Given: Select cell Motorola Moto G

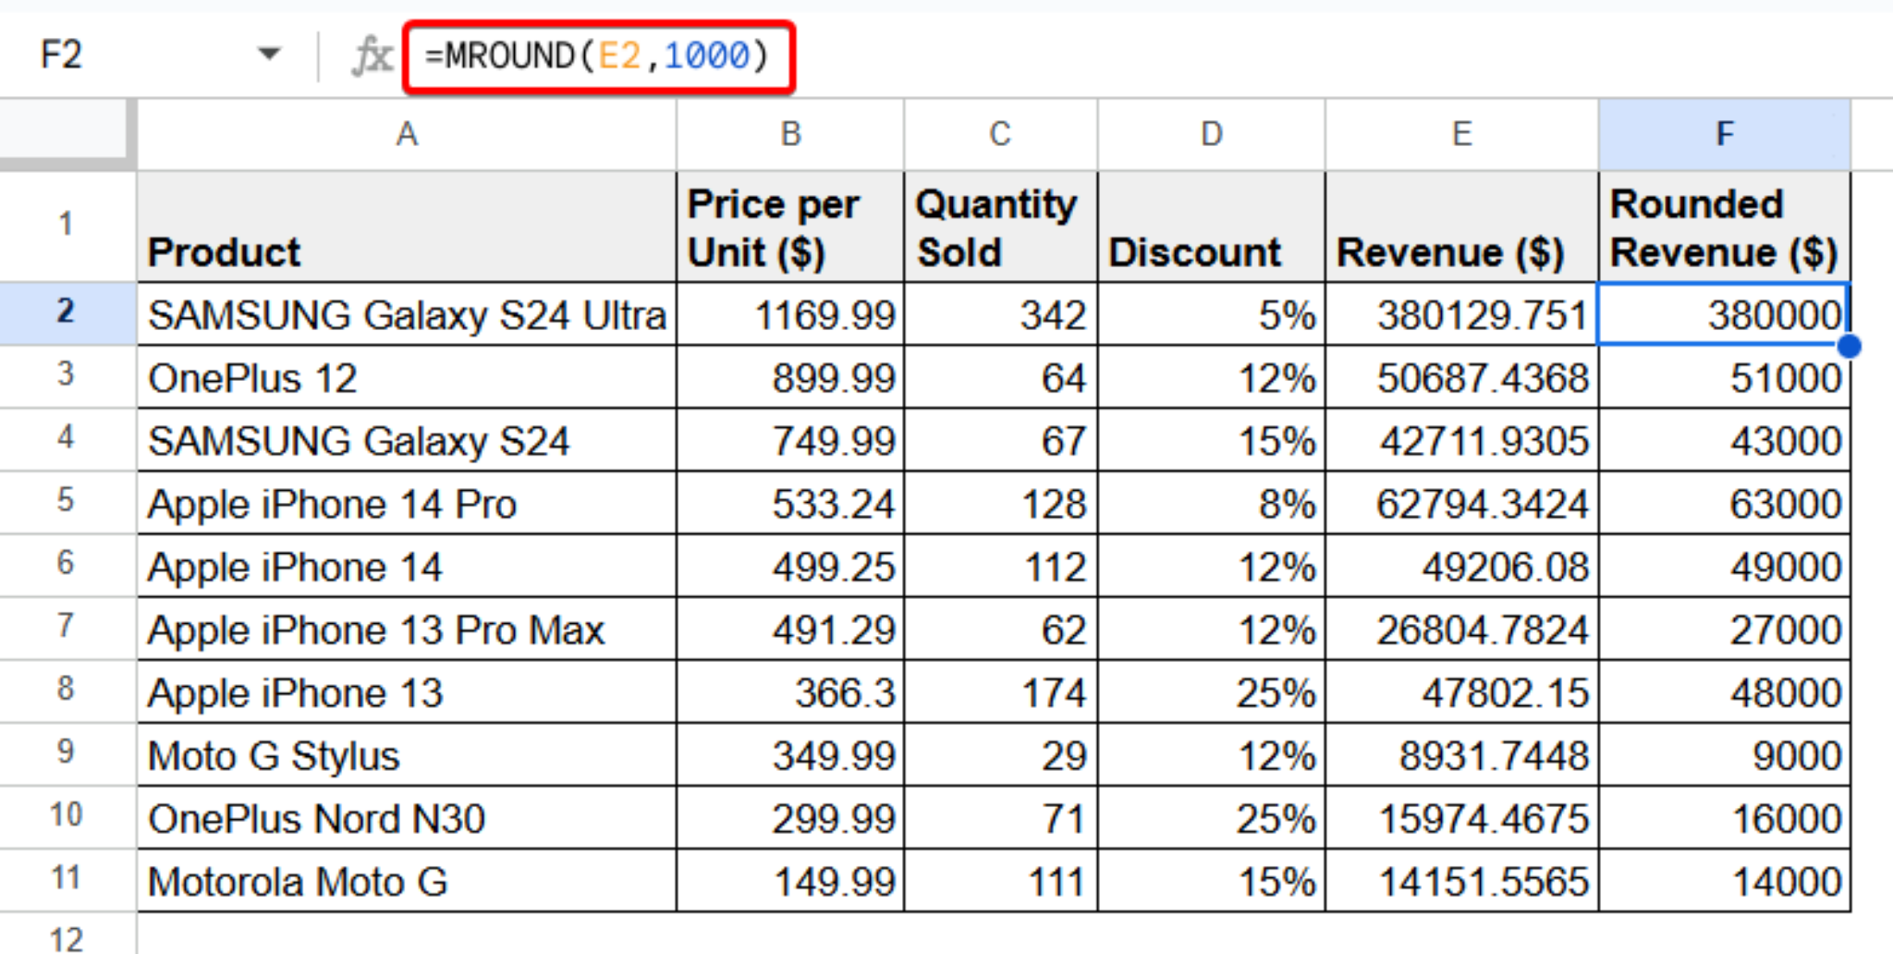Looking at the screenshot, I should click(x=407, y=880).
